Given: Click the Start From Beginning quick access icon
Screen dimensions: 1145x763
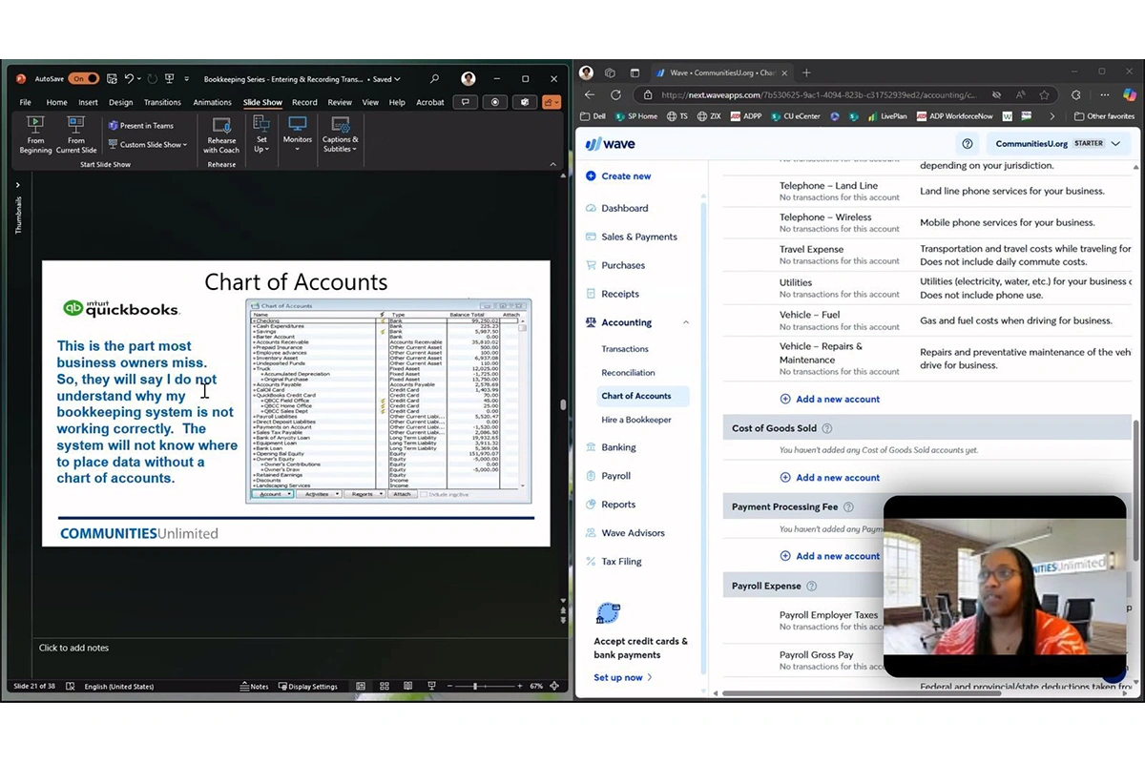Looking at the screenshot, I should [169, 79].
